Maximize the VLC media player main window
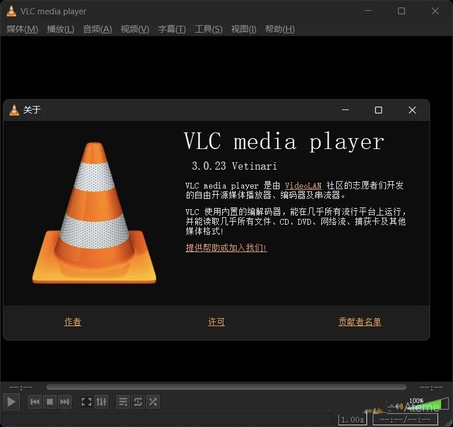453x427 pixels. (401, 11)
